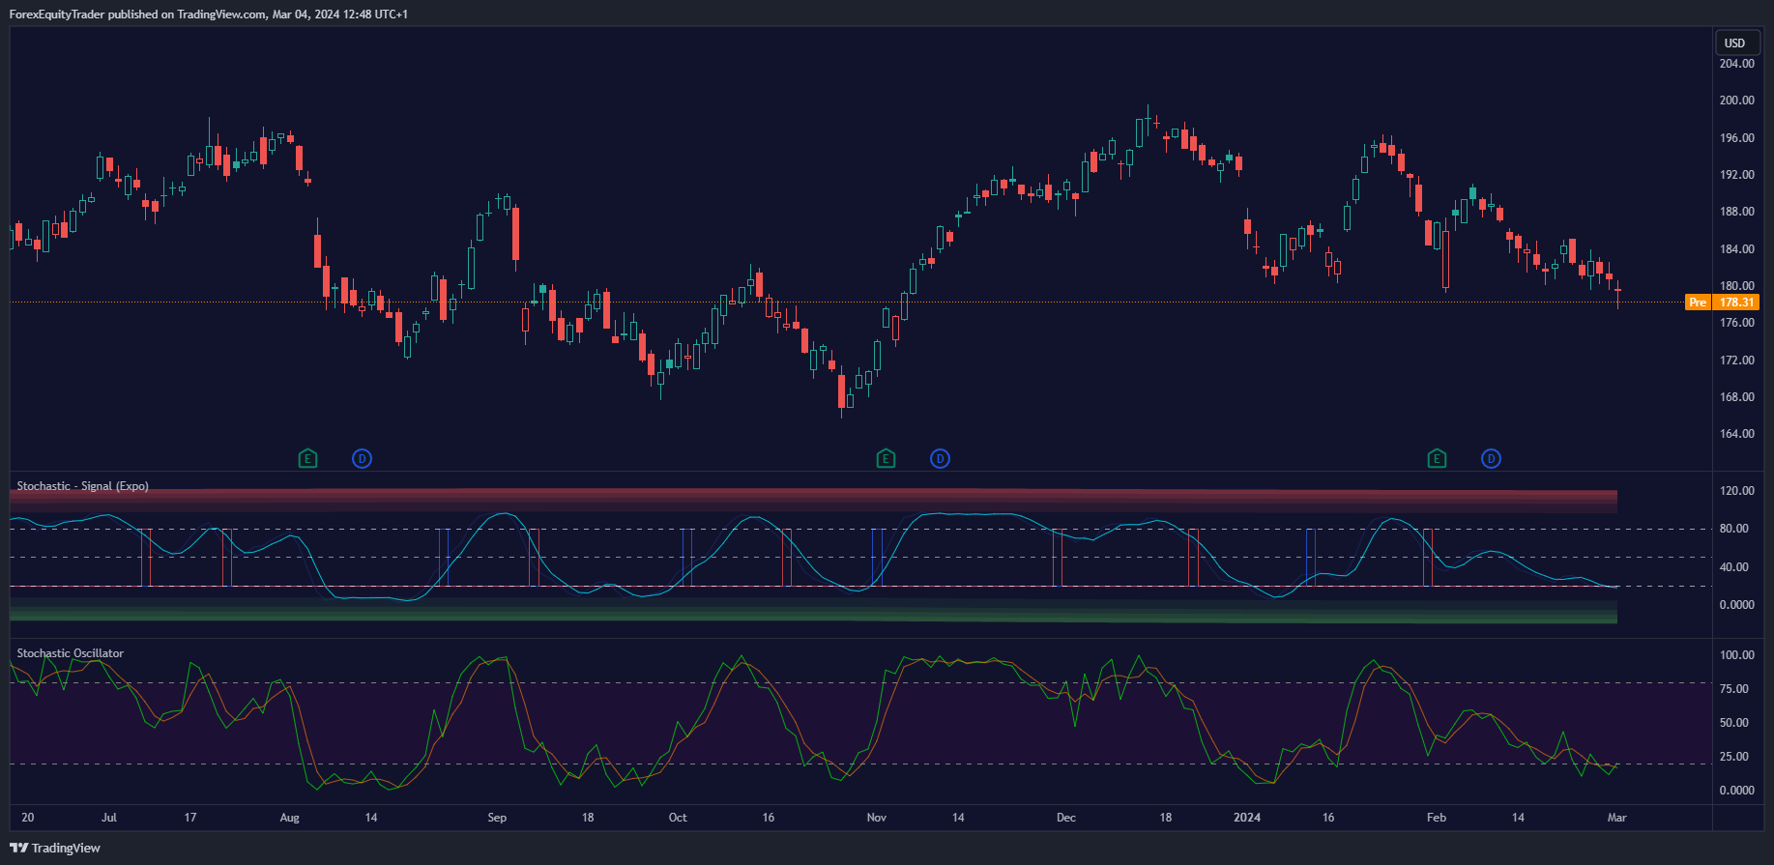Click the 80.00 level on Stochastic Signal axis

pos(1733,529)
